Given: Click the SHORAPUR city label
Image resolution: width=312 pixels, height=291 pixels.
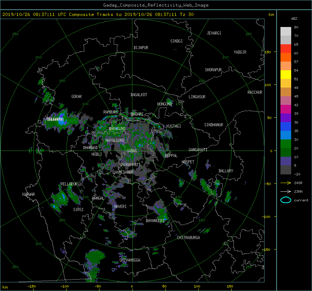Looking at the screenshot, I should 213,70.
